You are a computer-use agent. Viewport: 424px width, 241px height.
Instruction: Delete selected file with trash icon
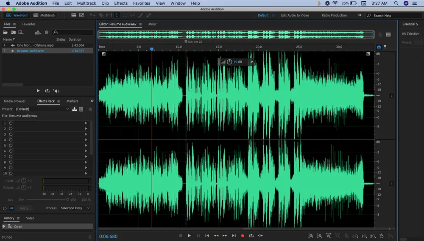(47, 33)
